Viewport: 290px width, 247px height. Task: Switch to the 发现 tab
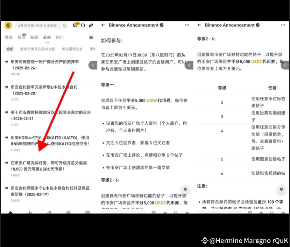[x=9, y=37]
